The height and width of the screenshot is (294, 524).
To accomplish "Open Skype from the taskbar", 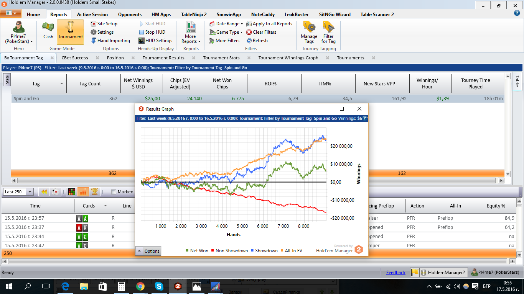I will click(x=159, y=286).
